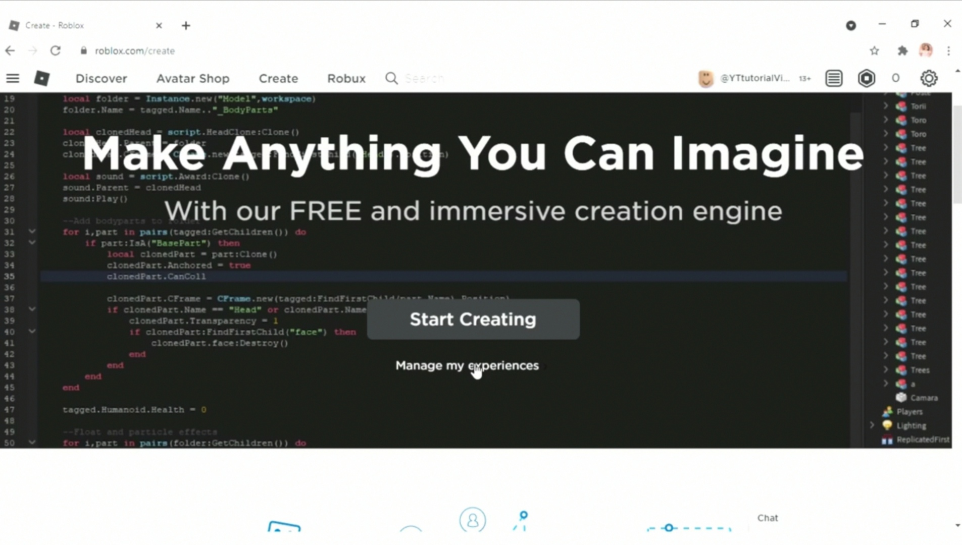Click the profile circle icon at page bottom
962x545 pixels.
point(473,520)
